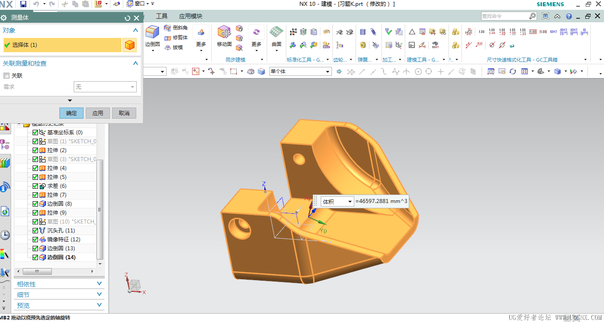
Task: Uncheck the 沉头孔 (11) feature checkbox
Action: click(x=36, y=231)
